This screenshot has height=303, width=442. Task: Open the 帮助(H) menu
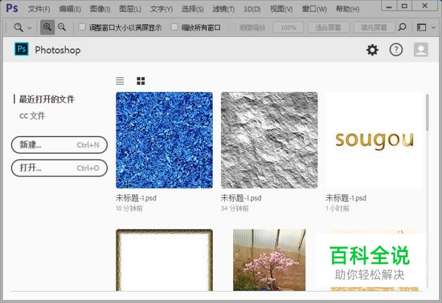coord(347,9)
